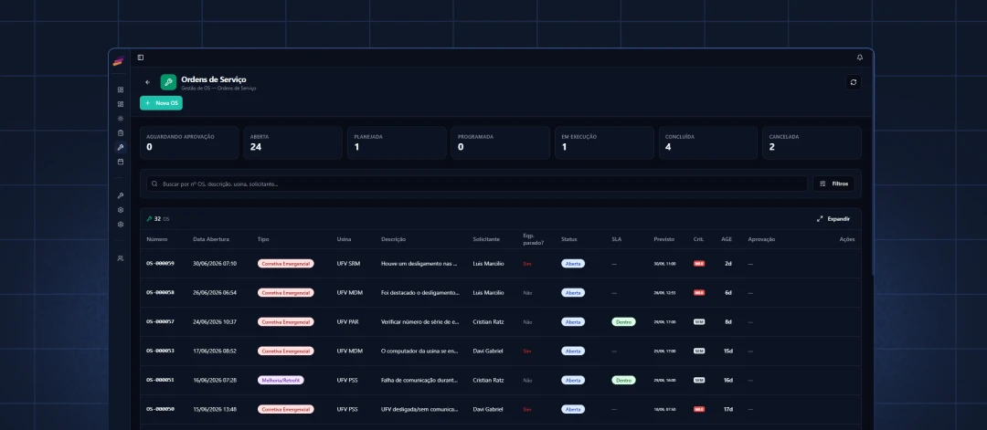
Task: Click the sidebar collapse panel icon
Action: (x=141, y=58)
